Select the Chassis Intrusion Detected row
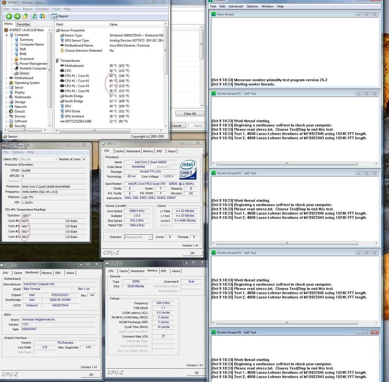The width and height of the screenshot is (389, 382). (109, 50)
